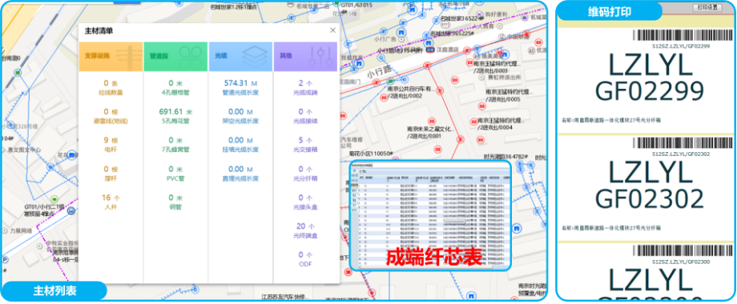Viewport: 737px width, 304px height.
Task: Click the /2进8出/0005 map label
Action: tap(503, 99)
